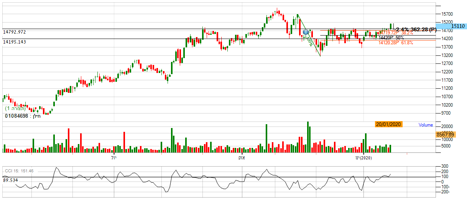
Task: Click the 61.8% Fibonacci level label
Action: pyautogui.click(x=396, y=43)
